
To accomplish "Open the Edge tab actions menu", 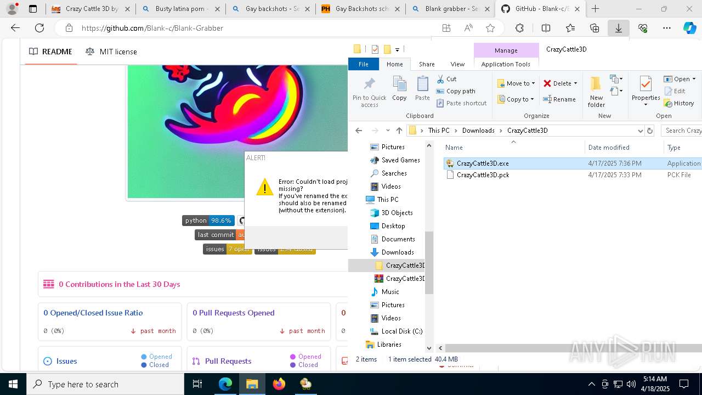I will click(x=33, y=9).
